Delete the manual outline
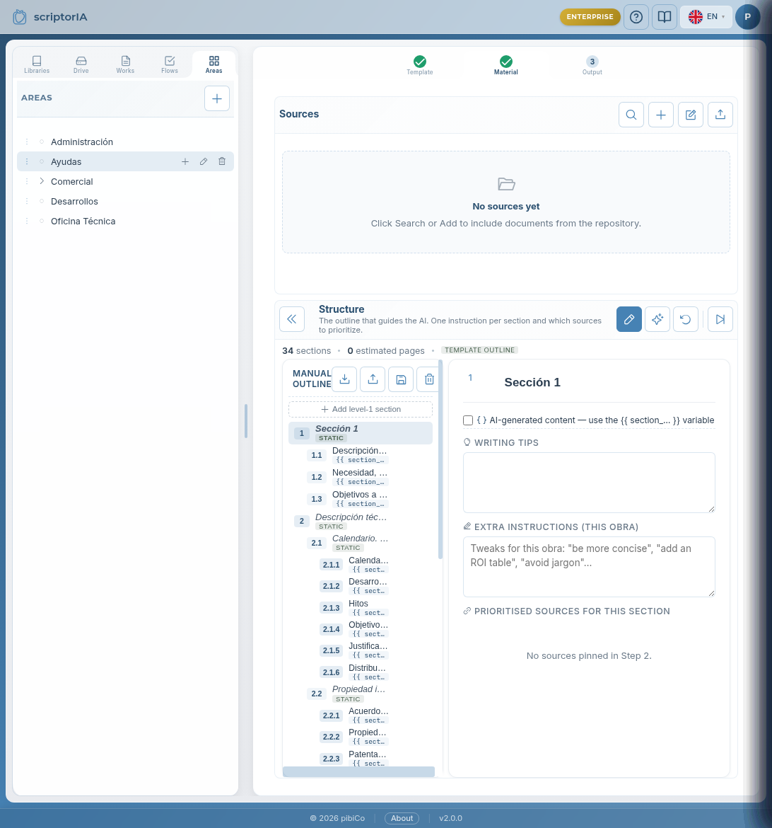This screenshot has width=772, height=828. click(428, 379)
